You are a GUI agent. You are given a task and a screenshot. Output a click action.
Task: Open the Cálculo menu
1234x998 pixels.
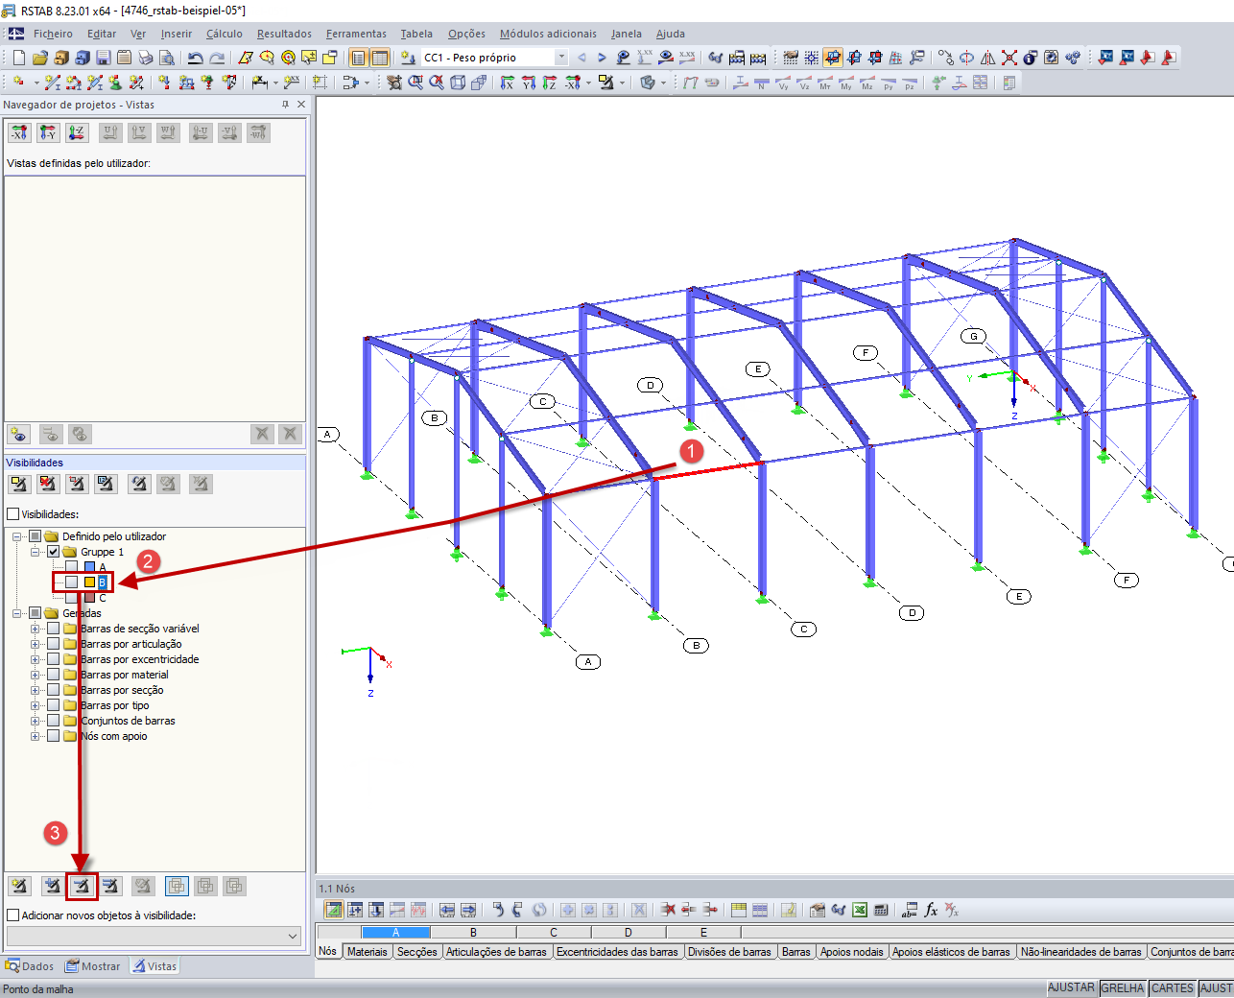[225, 34]
